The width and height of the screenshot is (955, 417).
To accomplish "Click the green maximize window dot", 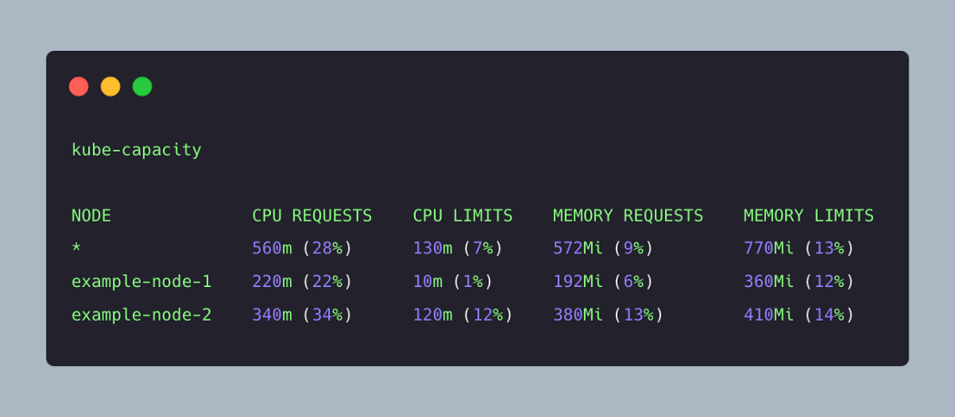I will click(143, 86).
